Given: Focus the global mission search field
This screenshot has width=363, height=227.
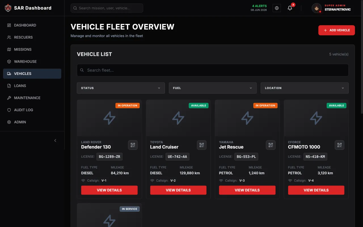Looking at the screenshot, I should click(x=107, y=8).
